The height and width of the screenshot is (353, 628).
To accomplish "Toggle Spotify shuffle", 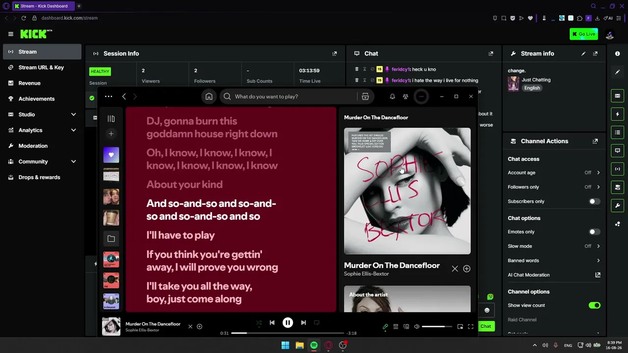I will click(259, 323).
